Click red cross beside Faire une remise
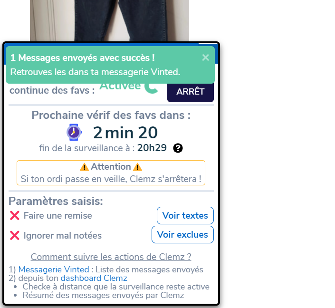Viewport: 335px width, 308px height. coord(15,215)
